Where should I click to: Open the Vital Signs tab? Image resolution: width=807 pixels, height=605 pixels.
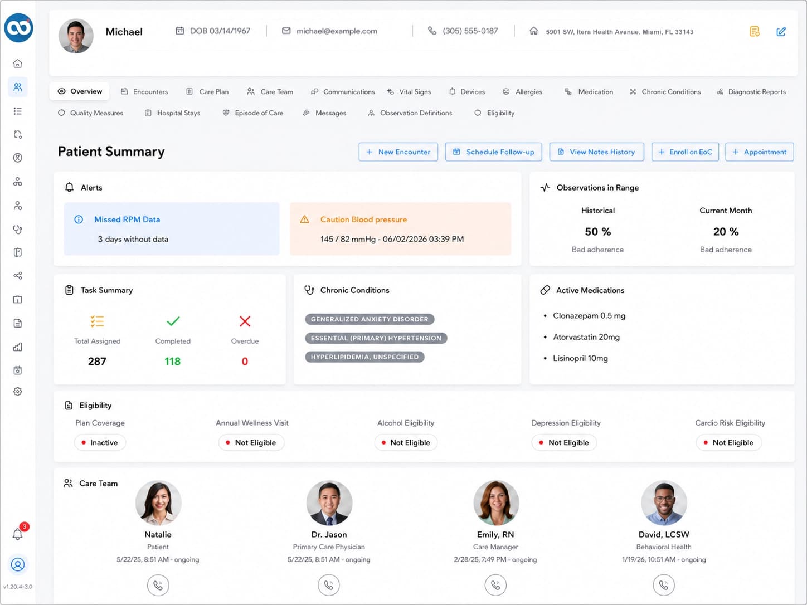click(x=409, y=91)
